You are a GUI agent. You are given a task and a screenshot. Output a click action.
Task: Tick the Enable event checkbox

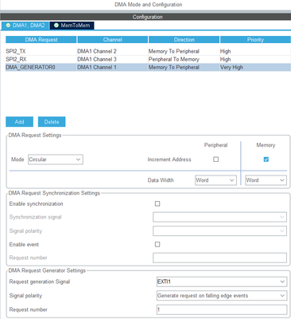157,244
